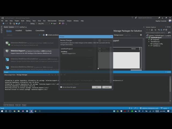172x129 pixels.
Task: Open the Windows Start menu
Action: (2, 111)
